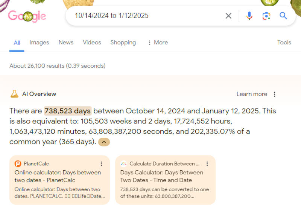Switch to the Images tab
This screenshot has width=301, height=209.
click(x=39, y=43)
